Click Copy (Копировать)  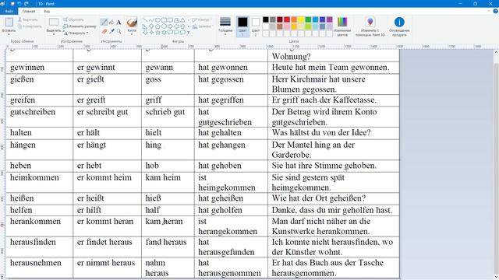[x=30, y=26]
